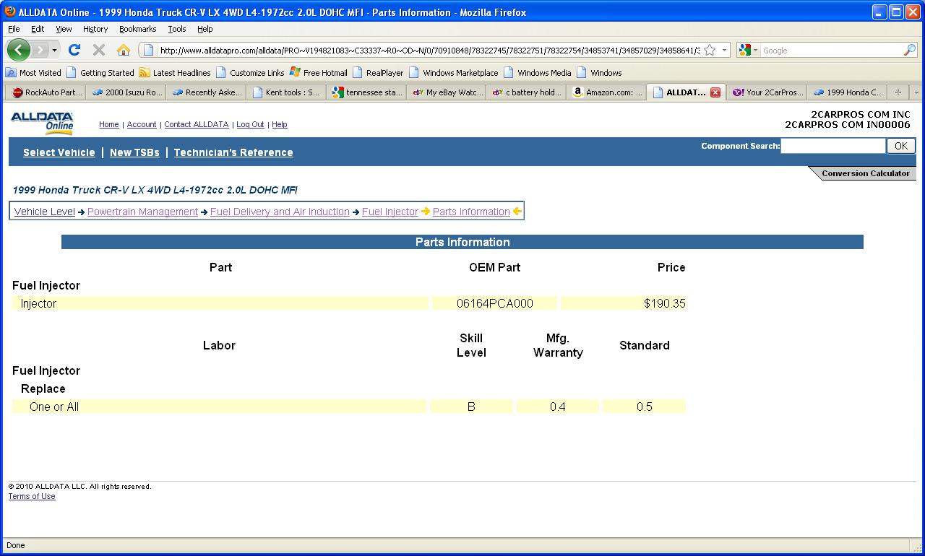
Task: Open the Account link
Action: [142, 125]
